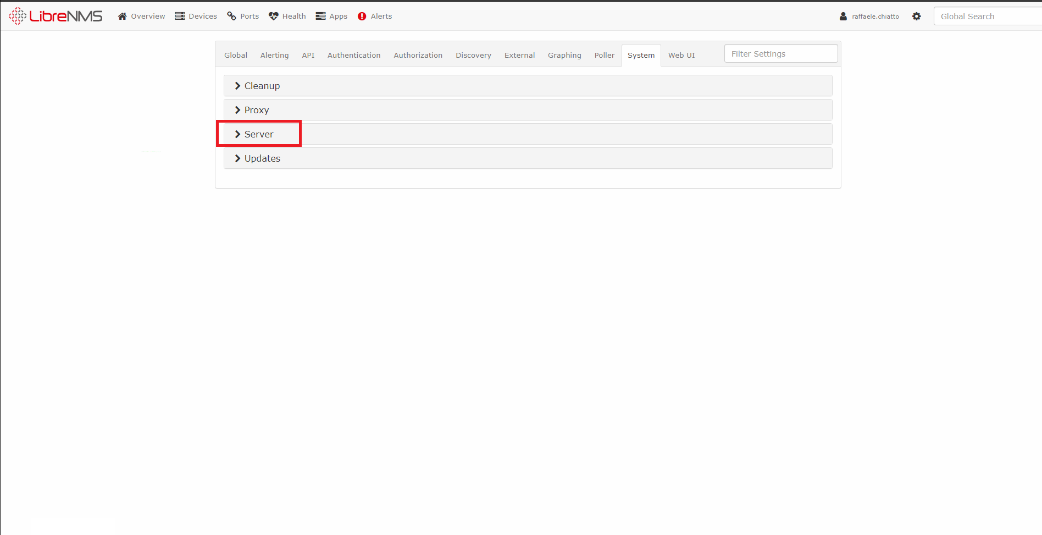Image resolution: width=1042 pixels, height=535 pixels.
Task: Click the red Alerts exclamation icon
Action: click(362, 16)
